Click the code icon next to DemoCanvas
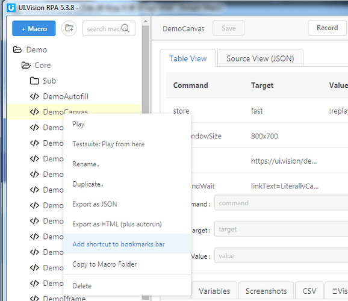The width and height of the screenshot is (348, 301). (34, 112)
